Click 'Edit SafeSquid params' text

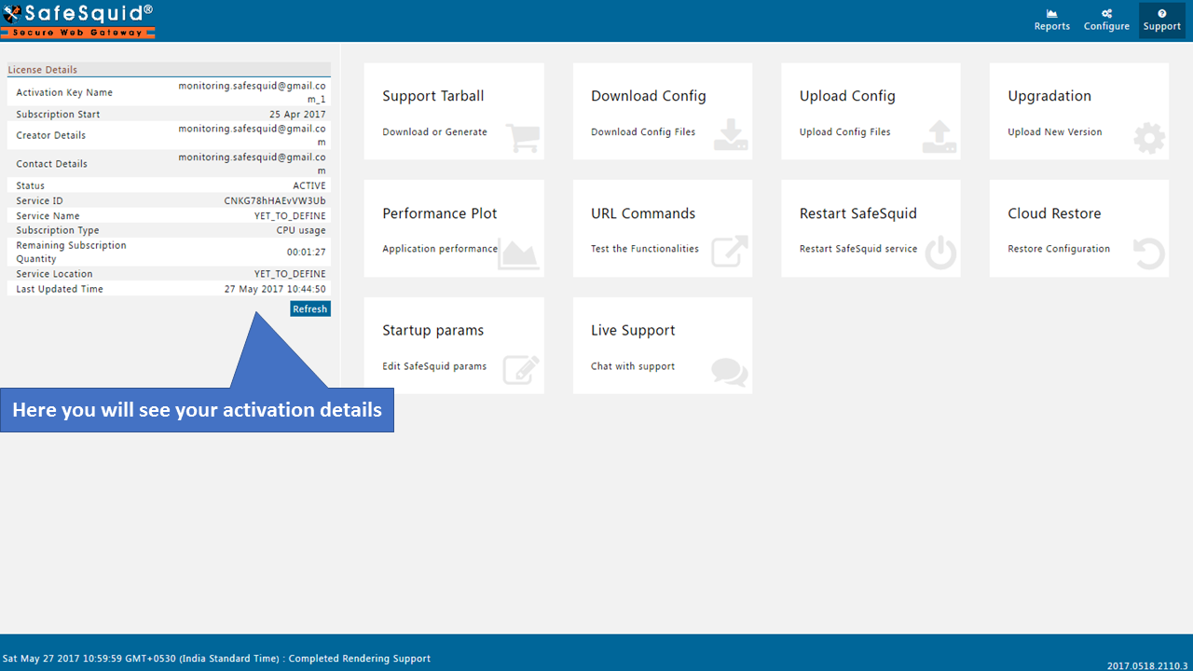click(434, 366)
